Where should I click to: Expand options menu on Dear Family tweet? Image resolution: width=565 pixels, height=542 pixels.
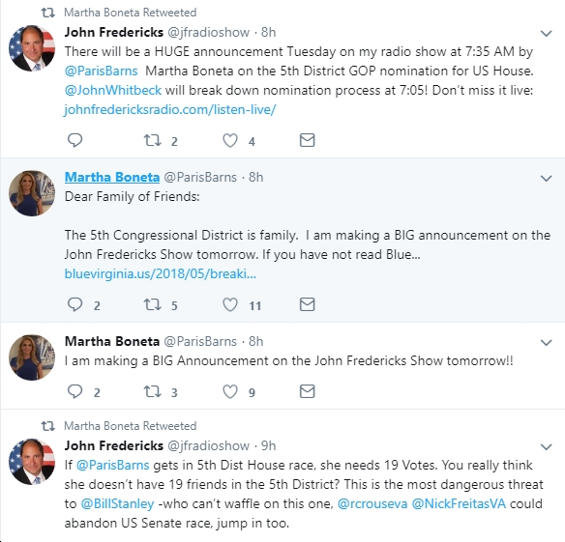click(547, 179)
